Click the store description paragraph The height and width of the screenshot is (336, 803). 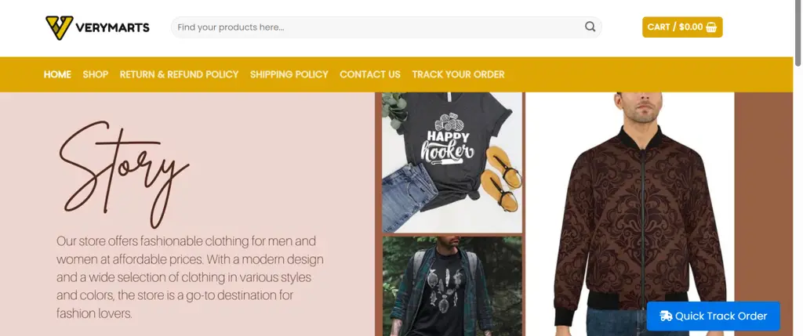point(190,277)
